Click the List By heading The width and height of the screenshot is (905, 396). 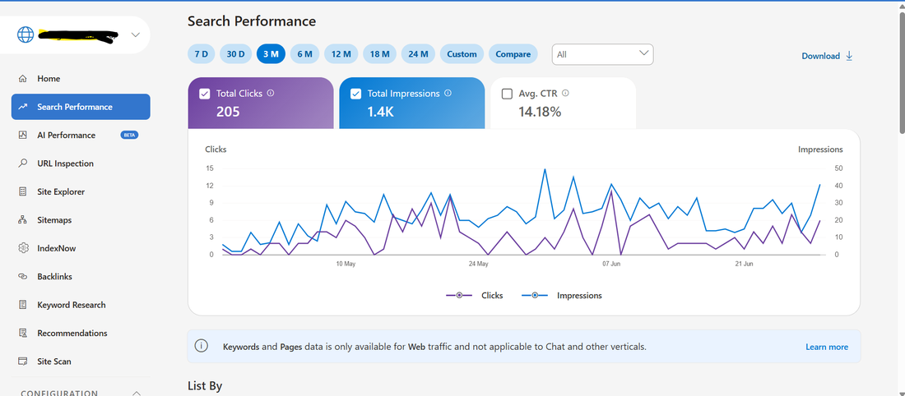click(x=205, y=385)
